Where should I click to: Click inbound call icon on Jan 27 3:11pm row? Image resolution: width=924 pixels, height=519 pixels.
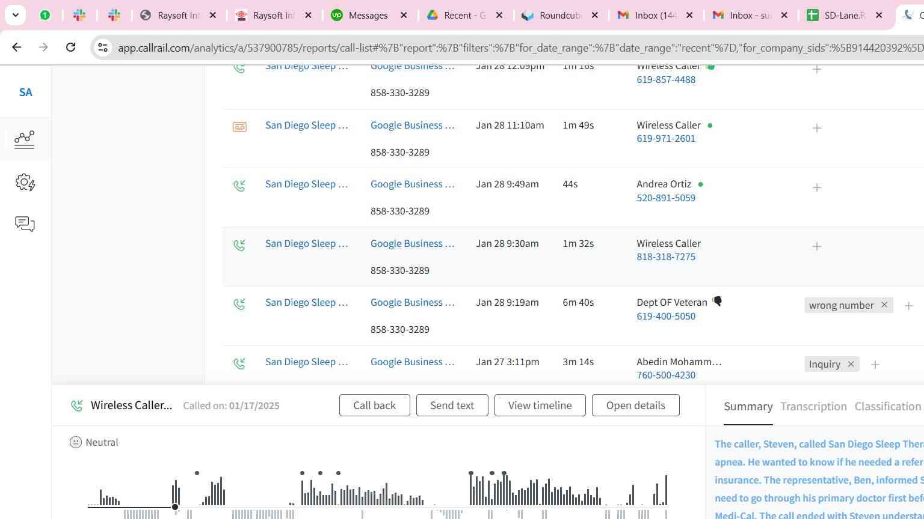click(x=239, y=364)
